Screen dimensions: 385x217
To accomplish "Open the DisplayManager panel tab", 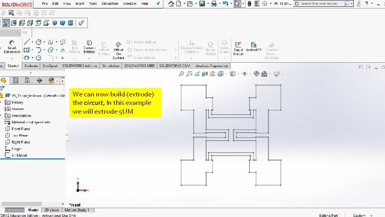I will 51,80.
